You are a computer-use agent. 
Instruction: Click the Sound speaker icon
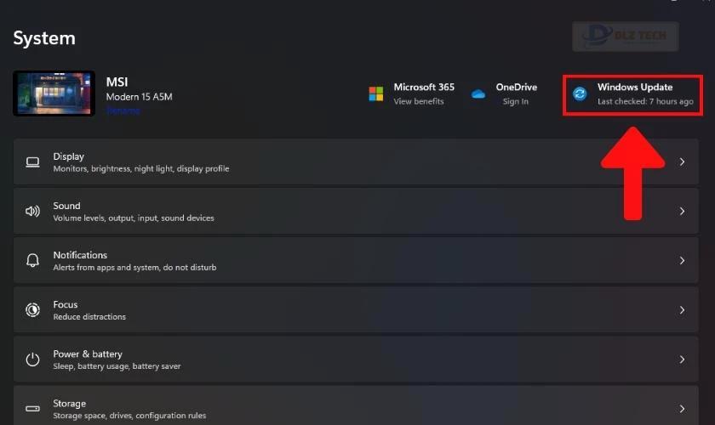click(32, 212)
